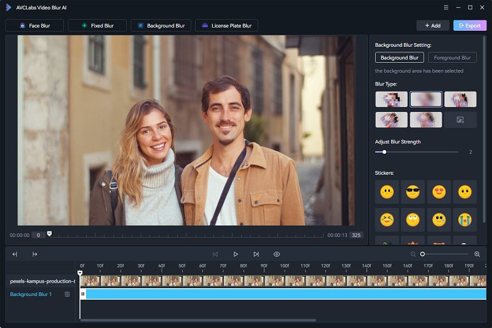
Task: Step to next frame
Action: point(256,254)
